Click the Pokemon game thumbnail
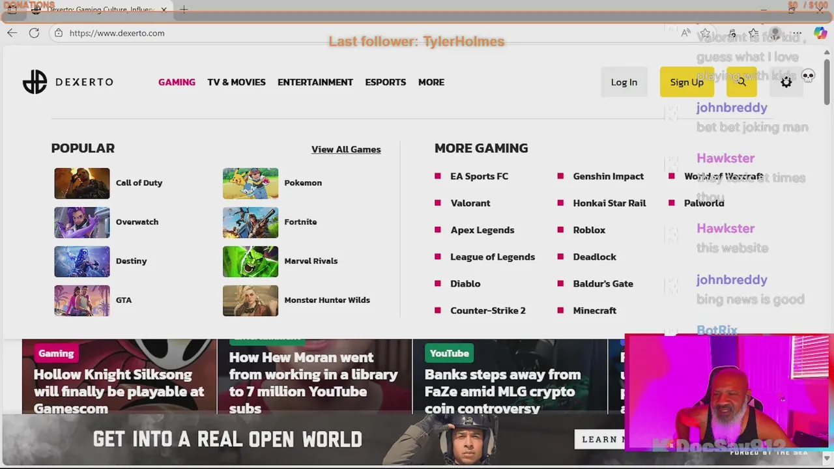 point(250,183)
